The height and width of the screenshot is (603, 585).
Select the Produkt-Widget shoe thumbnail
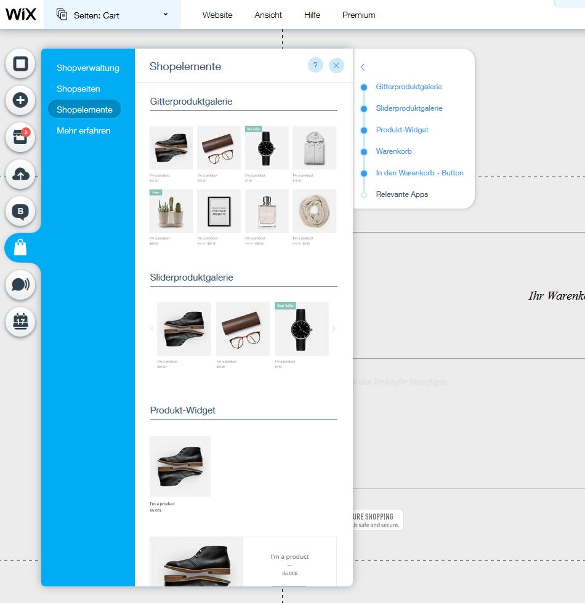(x=180, y=466)
